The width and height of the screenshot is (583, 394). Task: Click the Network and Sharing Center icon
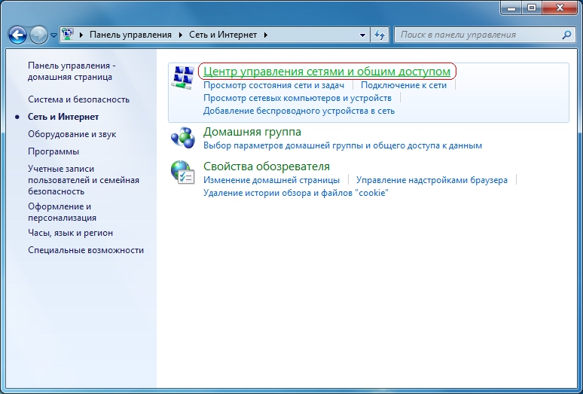(182, 78)
